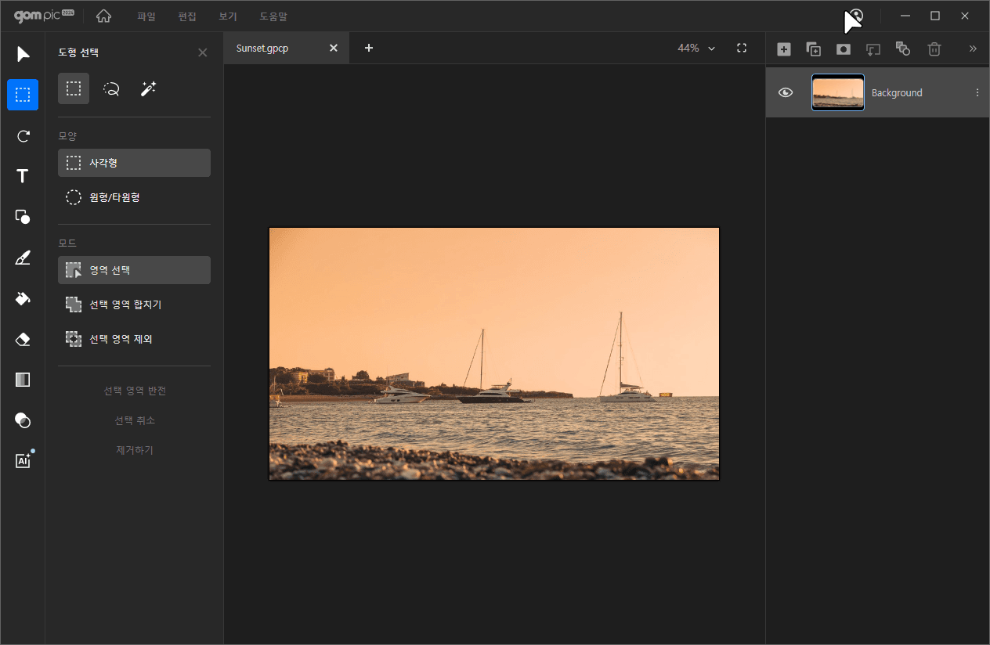Open the AI tools icon

tap(23, 461)
